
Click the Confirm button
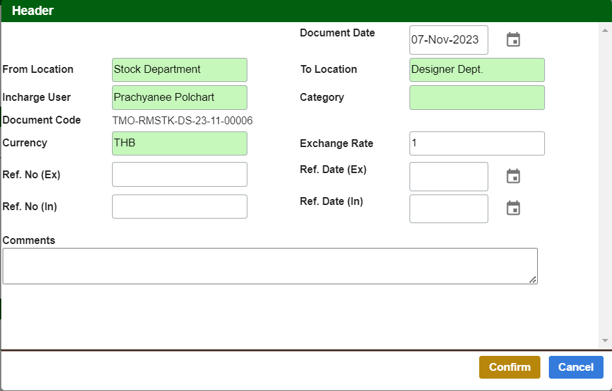(509, 367)
